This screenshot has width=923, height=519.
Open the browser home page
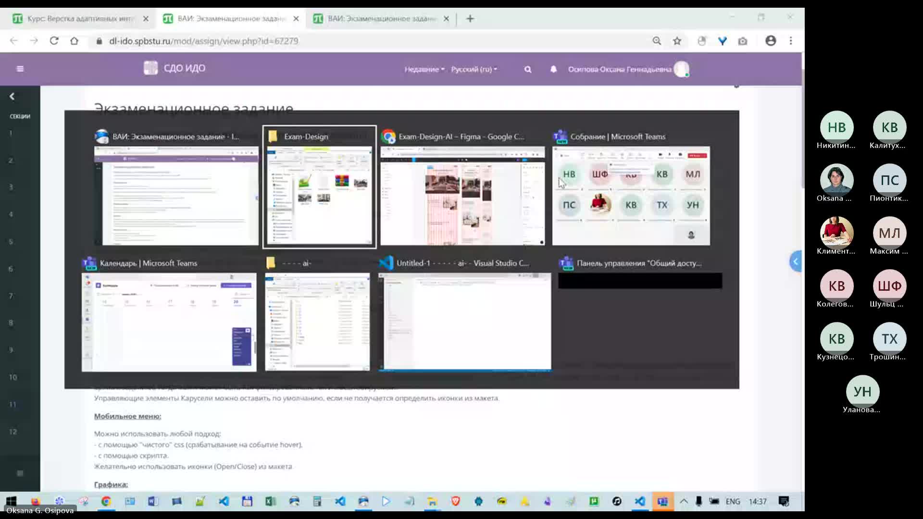pyautogui.click(x=74, y=41)
